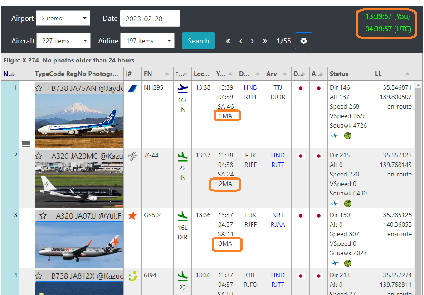
Task: Open RJTT link under HND for NH295
Action: coord(251,97)
